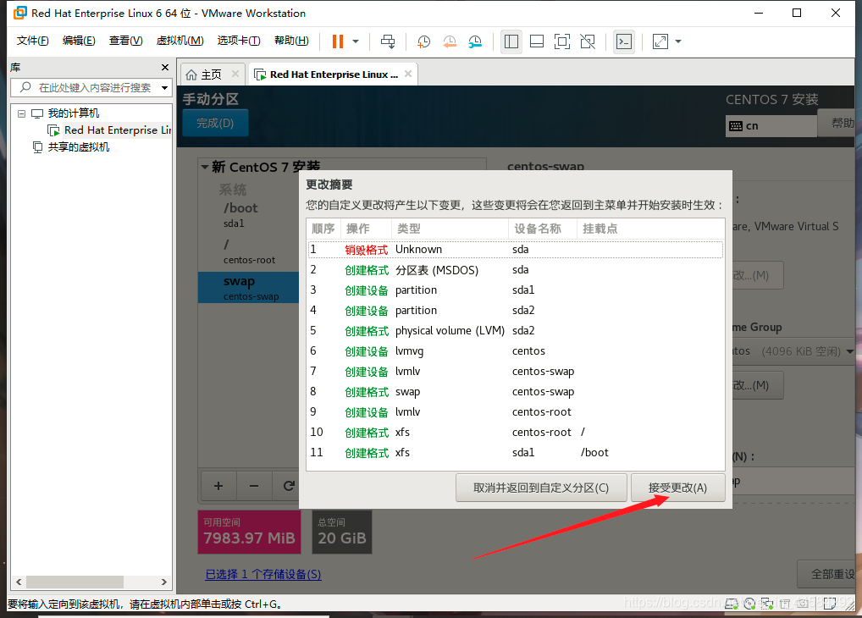Open the 虚拟机(M) menu
Image resolution: width=862 pixels, height=618 pixels.
coord(180,41)
